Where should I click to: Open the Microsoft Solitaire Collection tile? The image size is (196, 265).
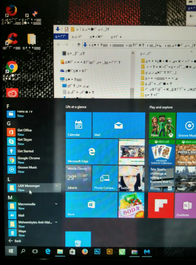162,152
